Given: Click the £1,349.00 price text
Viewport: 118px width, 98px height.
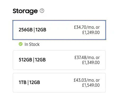Looking at the screenshot, I should (x=91, y=62).
